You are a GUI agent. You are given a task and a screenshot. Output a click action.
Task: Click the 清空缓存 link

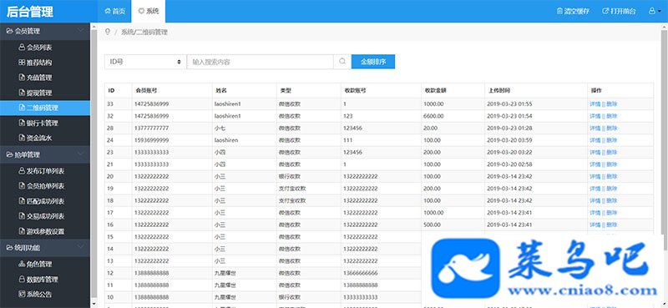(x=573, y=11)
